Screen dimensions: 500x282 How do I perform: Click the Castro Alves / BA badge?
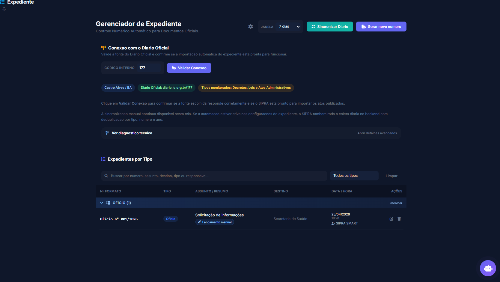(x=118, y=88)
